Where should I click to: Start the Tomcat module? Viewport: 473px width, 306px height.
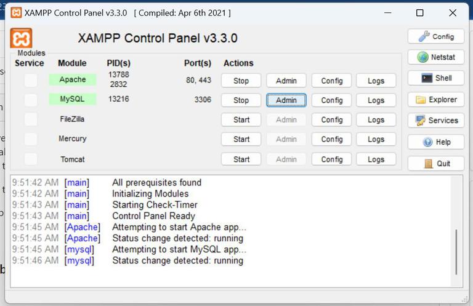[x=241, y=159]
